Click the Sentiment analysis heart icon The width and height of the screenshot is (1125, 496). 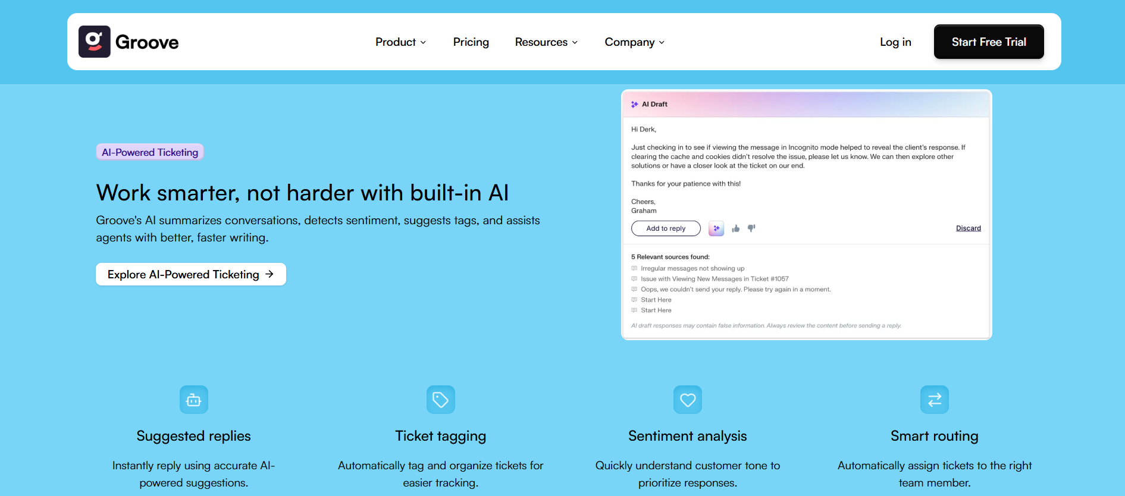pyautogui.click(x=688, y=400)
